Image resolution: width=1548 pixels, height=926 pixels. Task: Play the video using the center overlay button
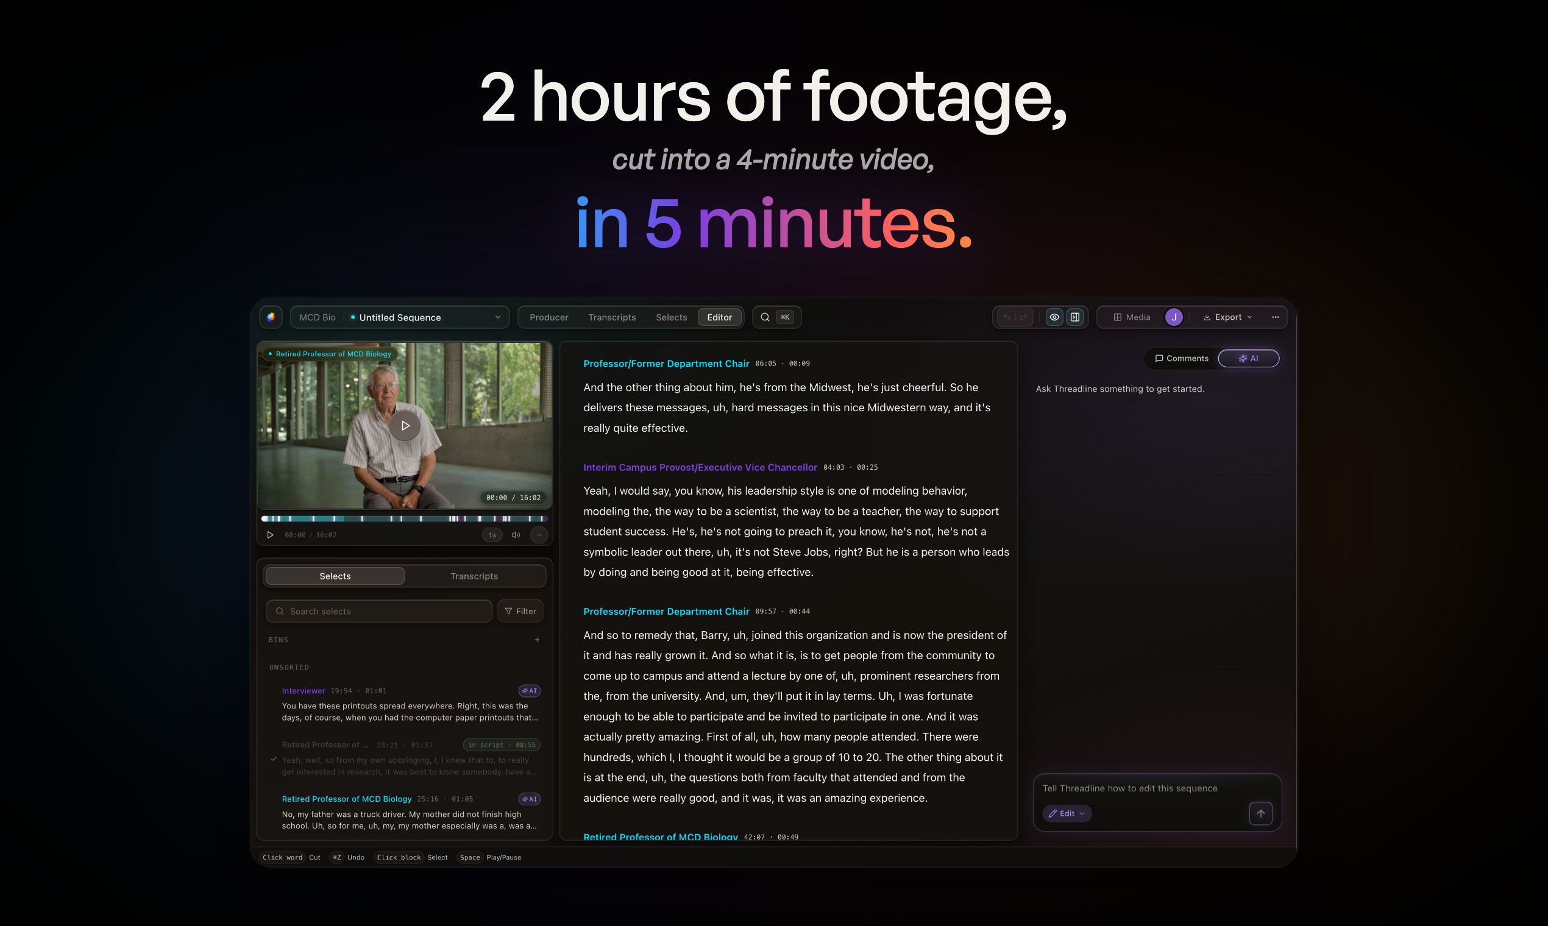pos(405,426)
